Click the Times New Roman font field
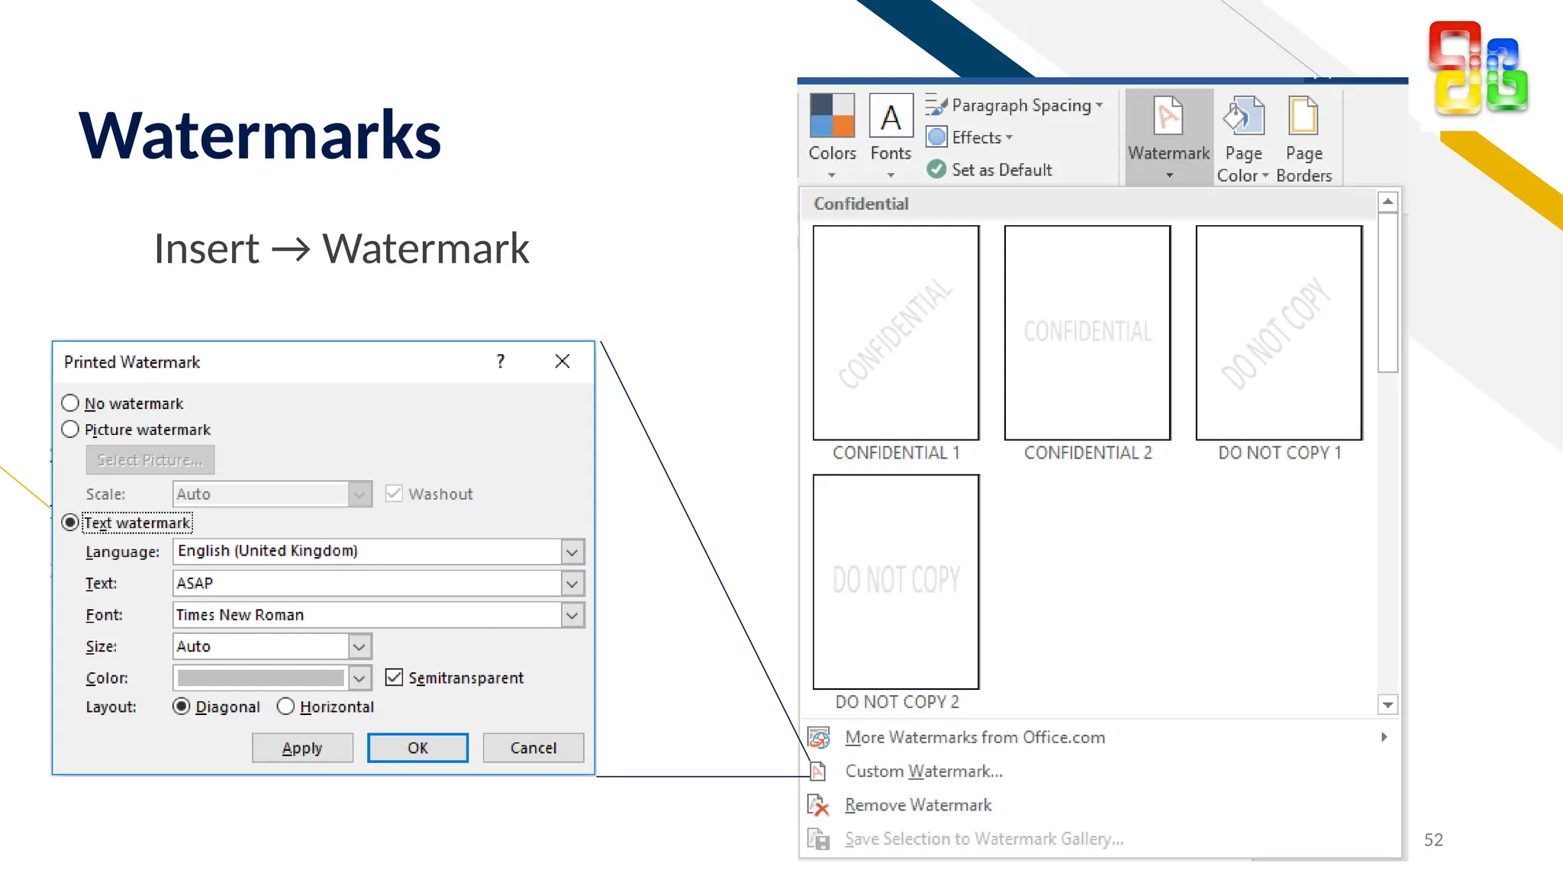 click(x=367, y=615)
